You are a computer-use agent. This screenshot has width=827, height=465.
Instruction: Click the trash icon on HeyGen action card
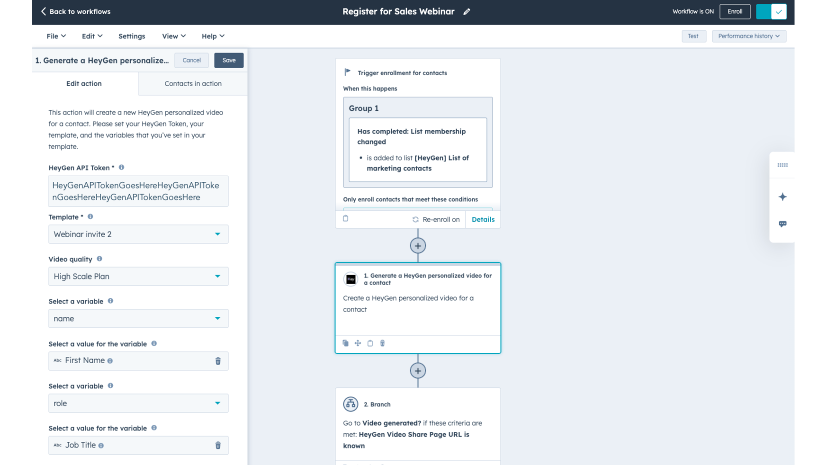[382, 343]
